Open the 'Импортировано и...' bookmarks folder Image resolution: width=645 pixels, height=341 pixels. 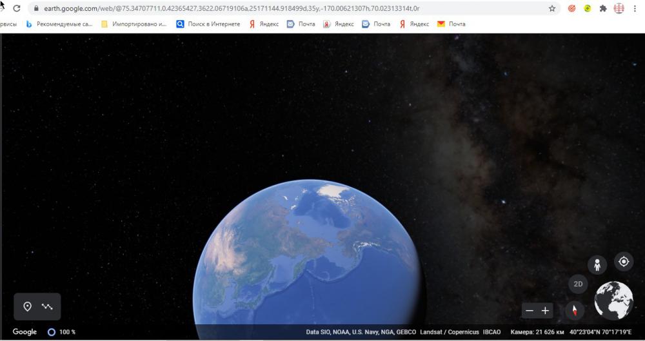click(x=134, y=24)
